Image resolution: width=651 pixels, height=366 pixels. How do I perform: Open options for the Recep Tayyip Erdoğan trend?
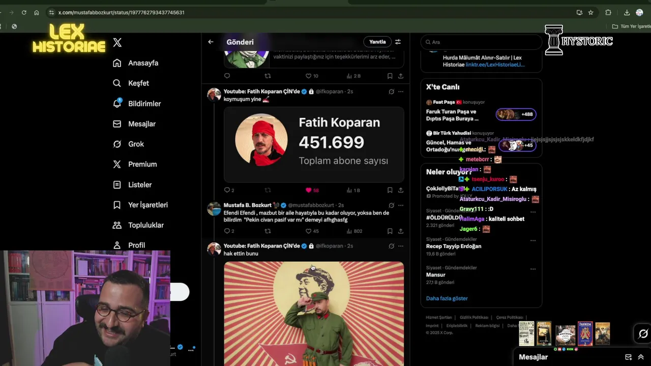click(x=533, y=240)
